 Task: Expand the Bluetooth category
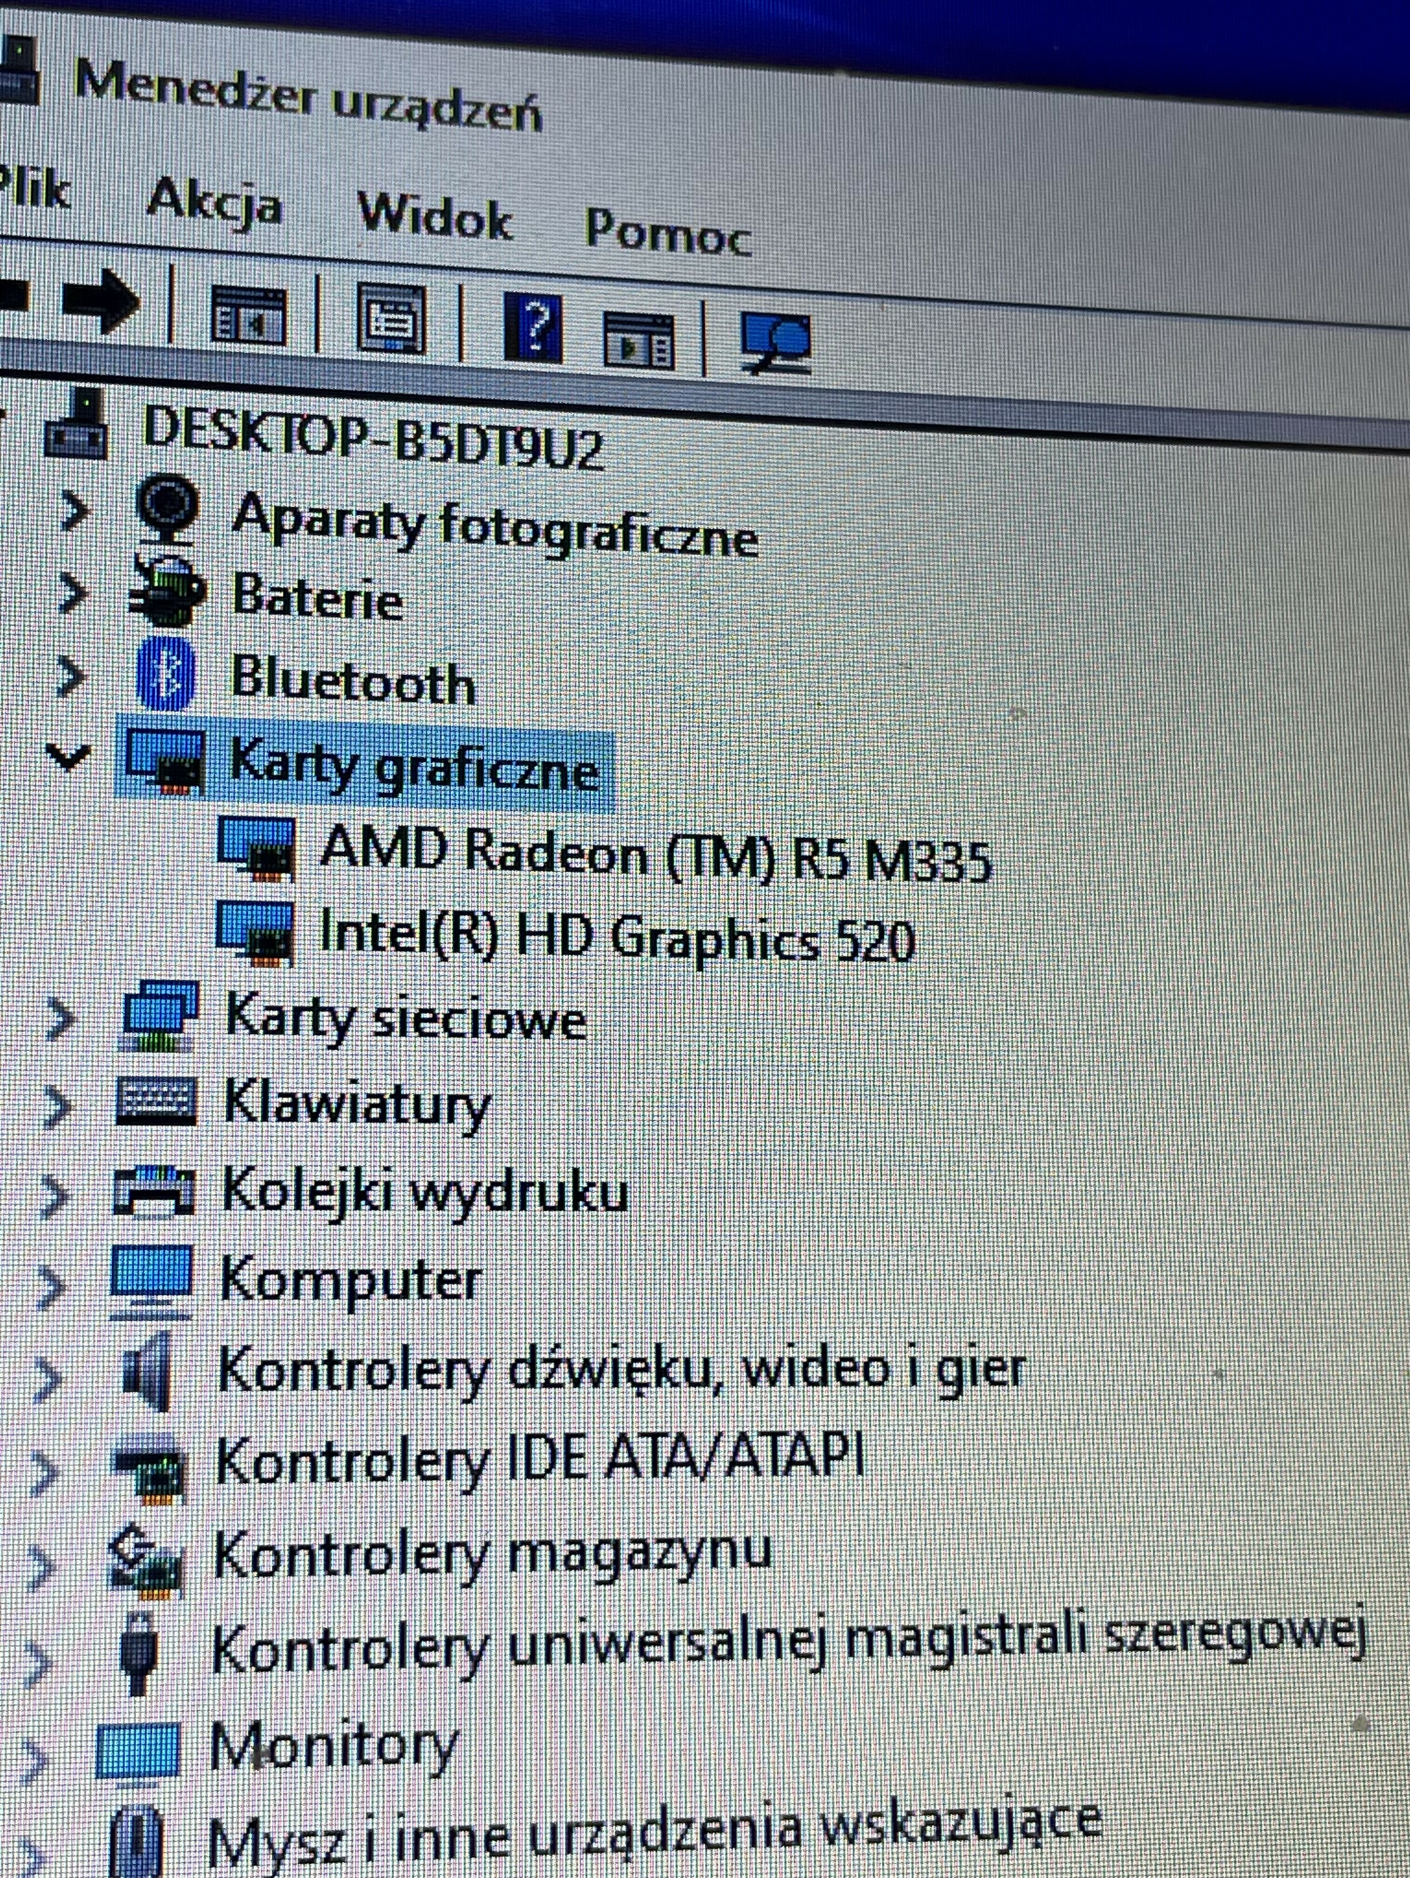click(72, 676)
